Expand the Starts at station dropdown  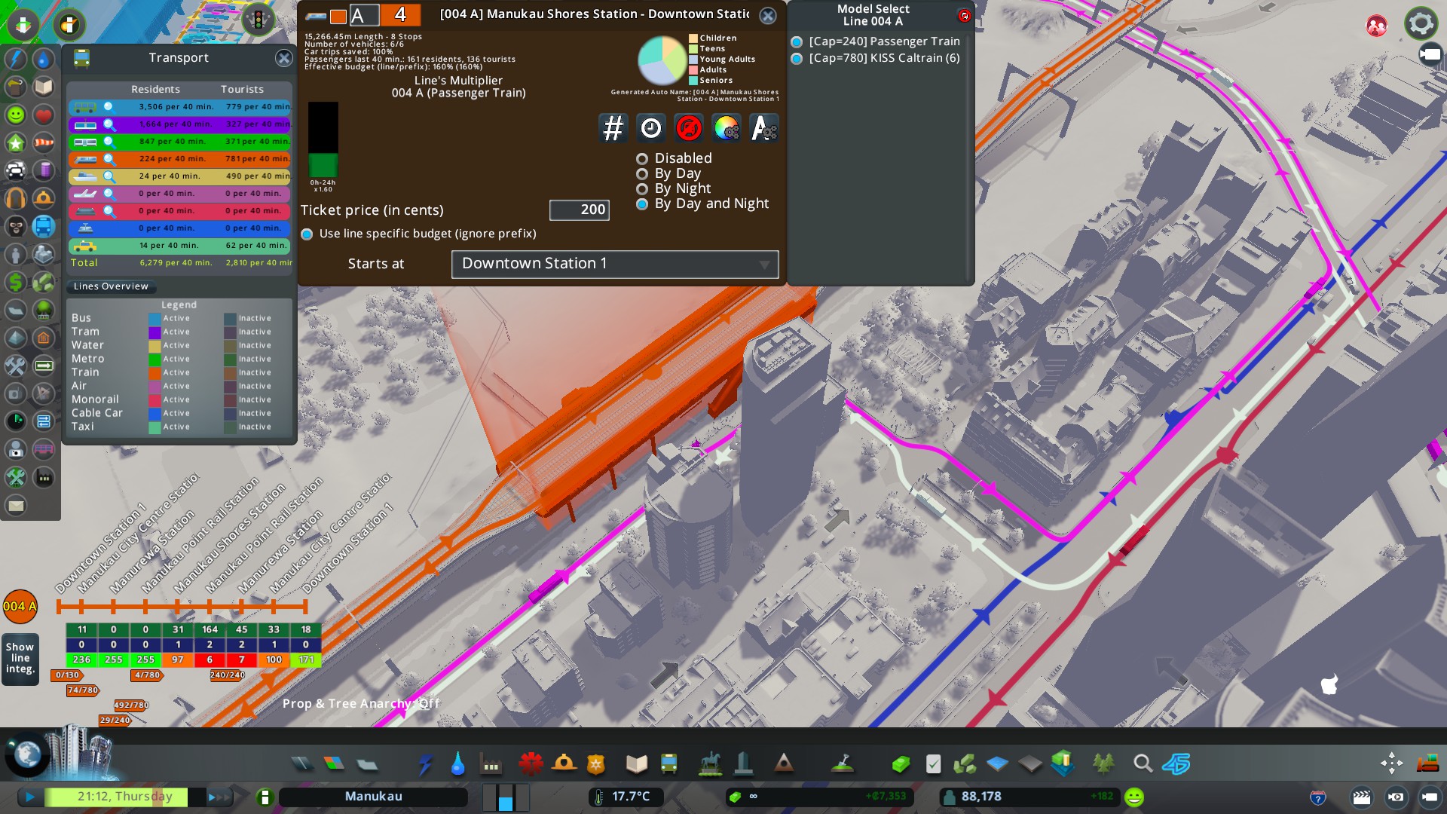pos(614,264)
